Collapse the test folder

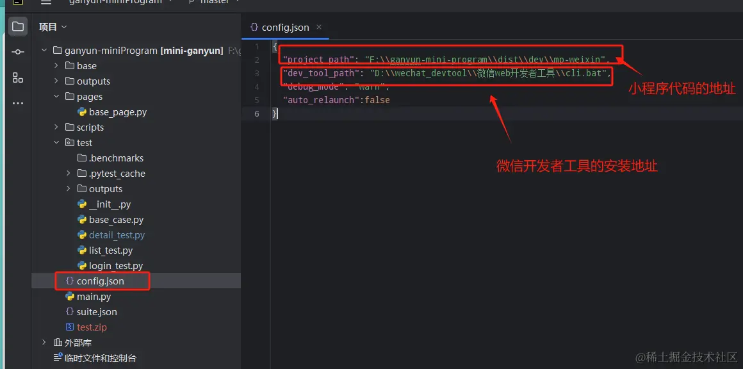(56, 143)
